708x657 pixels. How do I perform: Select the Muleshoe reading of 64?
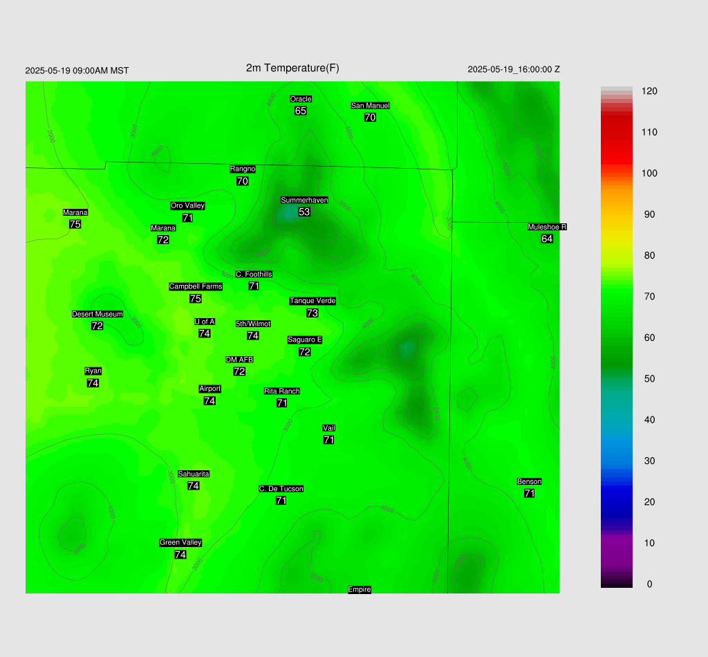(x=548, y=239)
